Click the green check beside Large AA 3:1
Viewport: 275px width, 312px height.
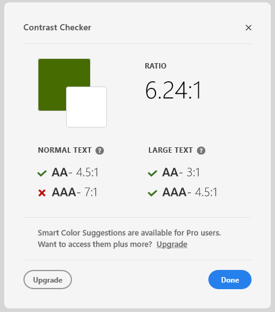tap(153, 173)
